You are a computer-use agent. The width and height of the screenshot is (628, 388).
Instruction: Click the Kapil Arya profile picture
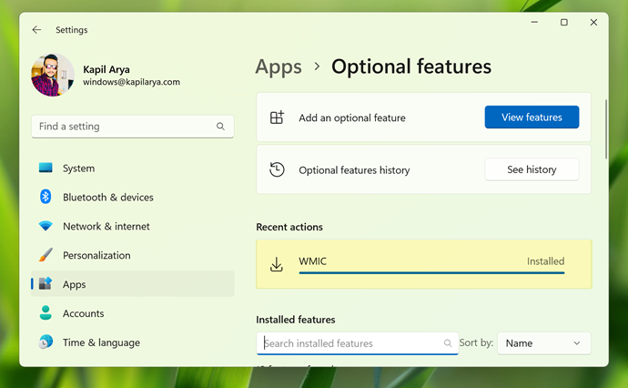53,76
